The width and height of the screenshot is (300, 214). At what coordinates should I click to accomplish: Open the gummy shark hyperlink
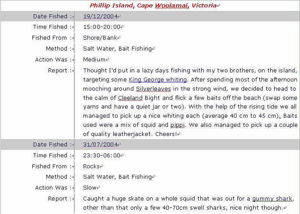[x=272, y=199]
